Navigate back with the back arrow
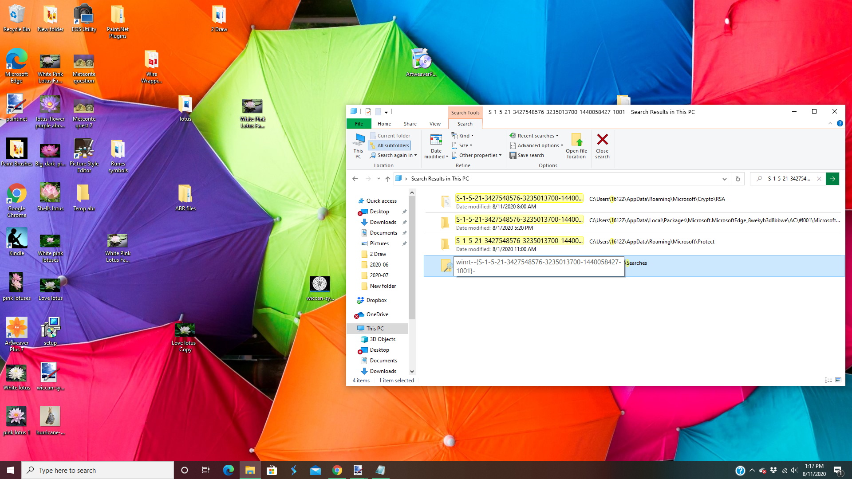 click(x=355, y=179)
